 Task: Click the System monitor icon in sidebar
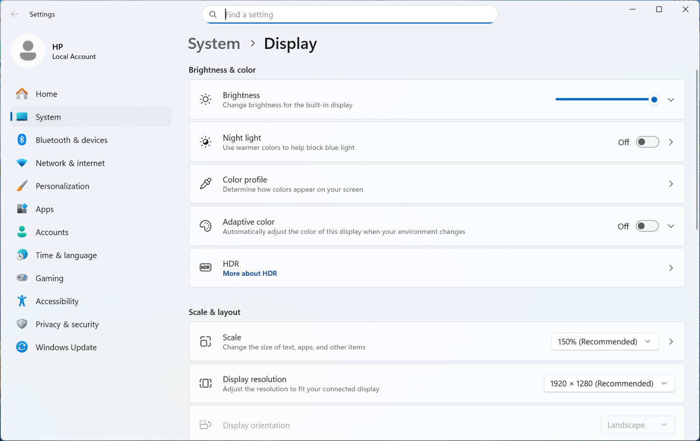[22, 117]
